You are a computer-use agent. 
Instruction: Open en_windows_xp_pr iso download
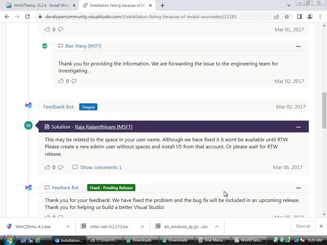pyautogui.click(x=186, y=226)
